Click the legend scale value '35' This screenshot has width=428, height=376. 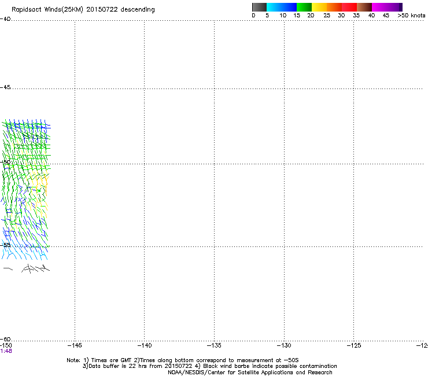(356, 16)
